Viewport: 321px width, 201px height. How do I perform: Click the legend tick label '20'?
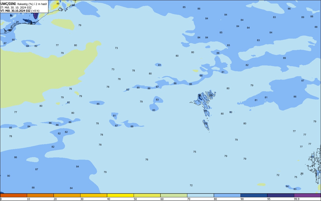pyautogui.click(x=55, y=199)
